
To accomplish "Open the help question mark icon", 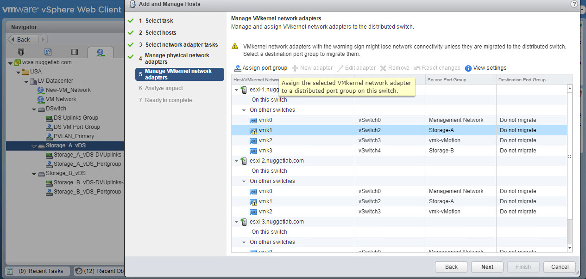I will coord(574,4).
